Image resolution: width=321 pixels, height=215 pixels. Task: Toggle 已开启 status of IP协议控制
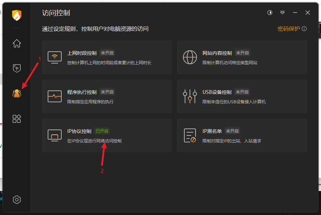coord(102,131)
